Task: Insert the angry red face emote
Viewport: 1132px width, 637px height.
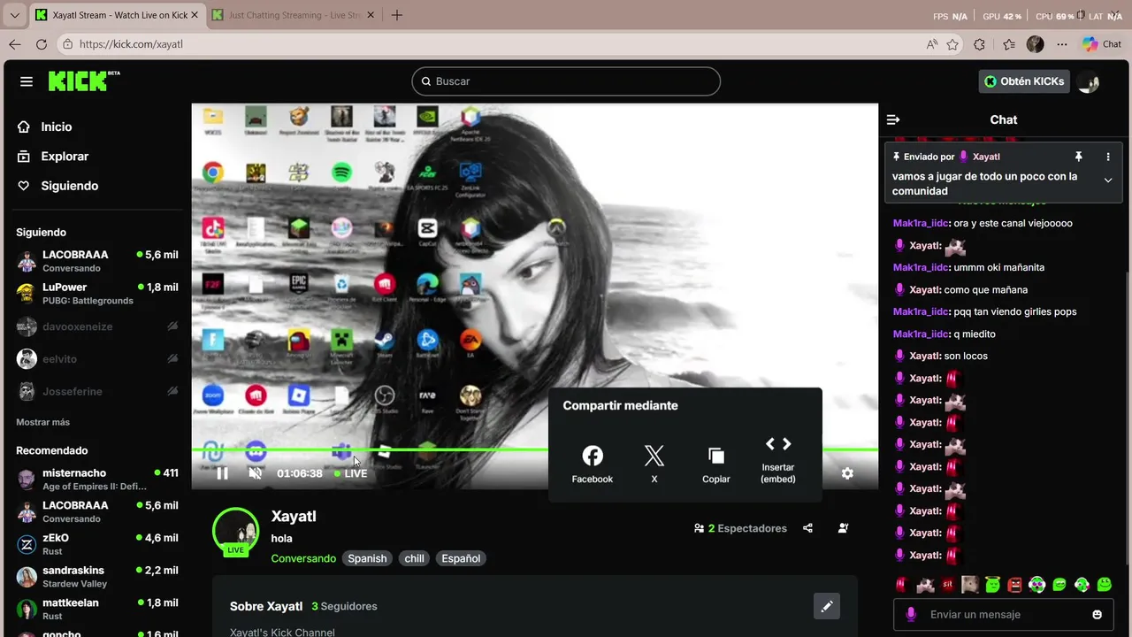Action: [1014, 585]
